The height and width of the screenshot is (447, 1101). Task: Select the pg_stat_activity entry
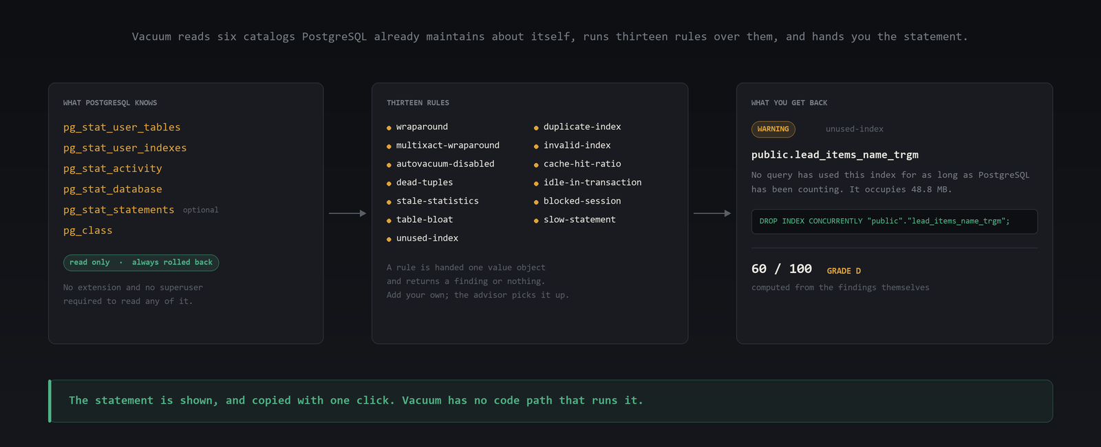[113, 168]
